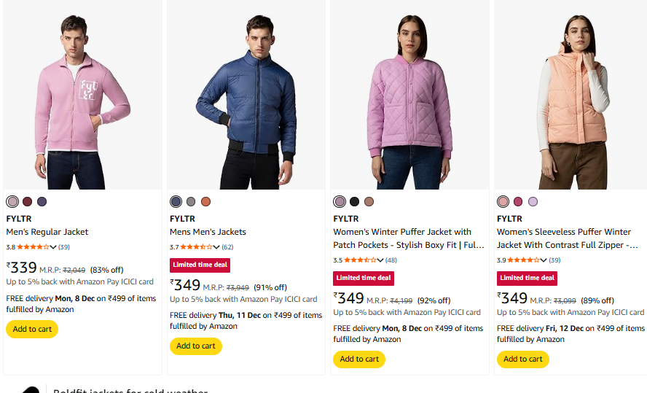Choose the orange swatch for Mens Men's Jackets
This screenshot has width=647, height=393.
[205, 202]
